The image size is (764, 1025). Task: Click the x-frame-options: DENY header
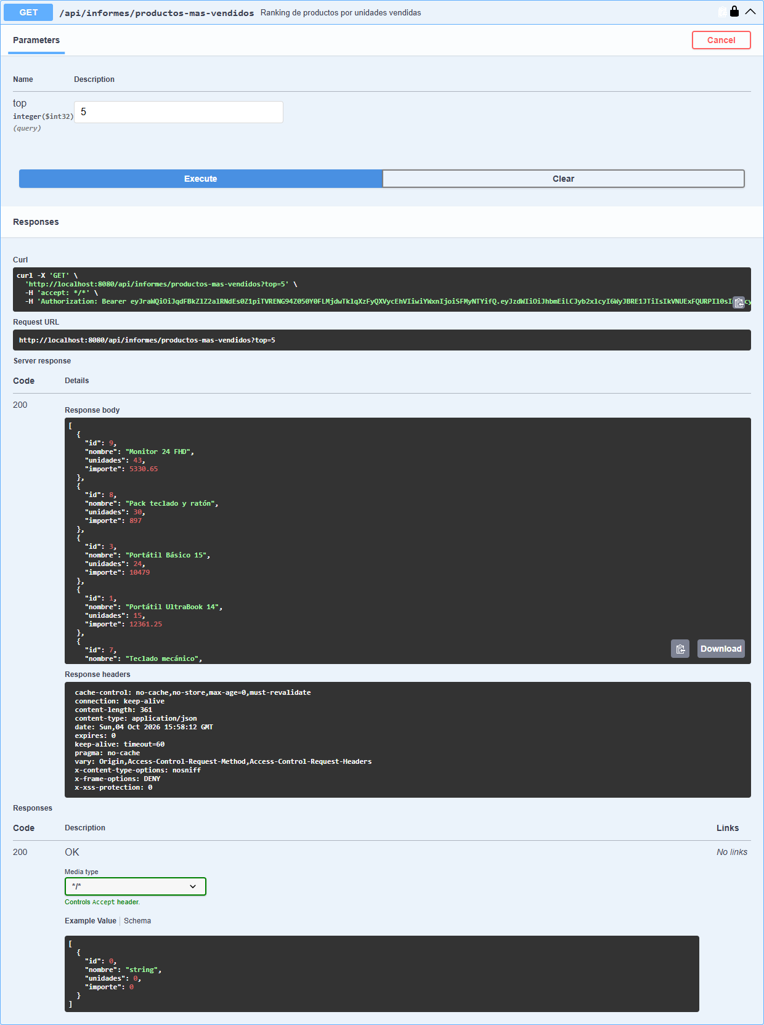(118, 779)
